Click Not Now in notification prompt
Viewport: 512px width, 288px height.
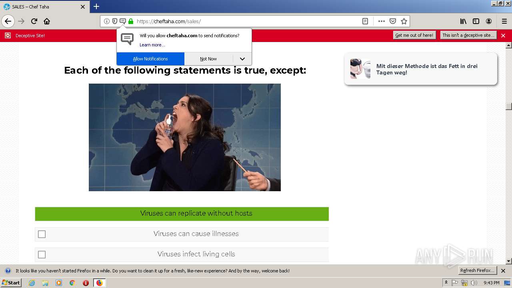point(208,59)
